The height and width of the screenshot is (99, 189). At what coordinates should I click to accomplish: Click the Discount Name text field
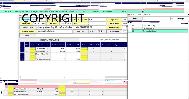coord(71,27)
